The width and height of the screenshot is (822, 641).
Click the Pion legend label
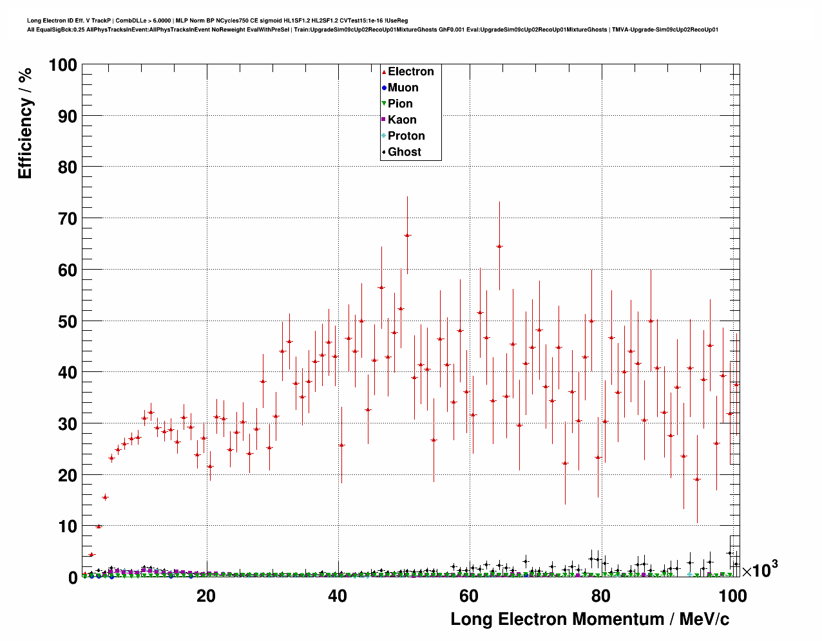[x=400, y=104]
